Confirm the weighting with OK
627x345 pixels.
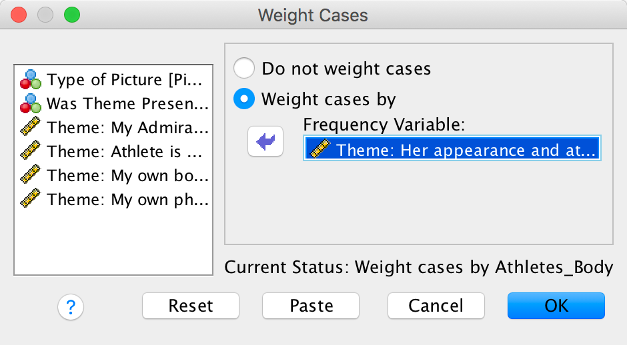click(556, 306)
